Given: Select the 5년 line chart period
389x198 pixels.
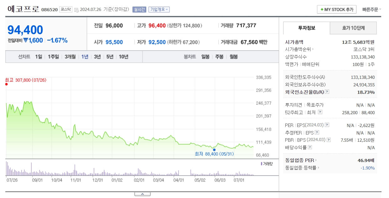Looking at the screenshot, I should (x=110, y=57).
